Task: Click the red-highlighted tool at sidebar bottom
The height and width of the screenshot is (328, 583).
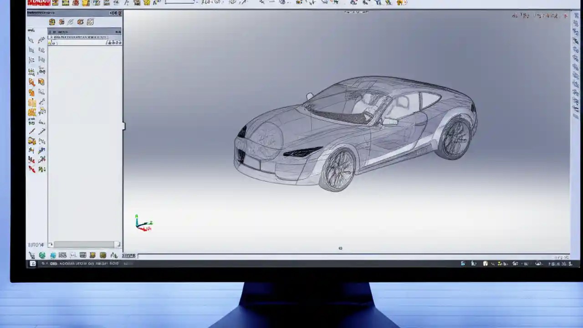Action: pos(31,169)
